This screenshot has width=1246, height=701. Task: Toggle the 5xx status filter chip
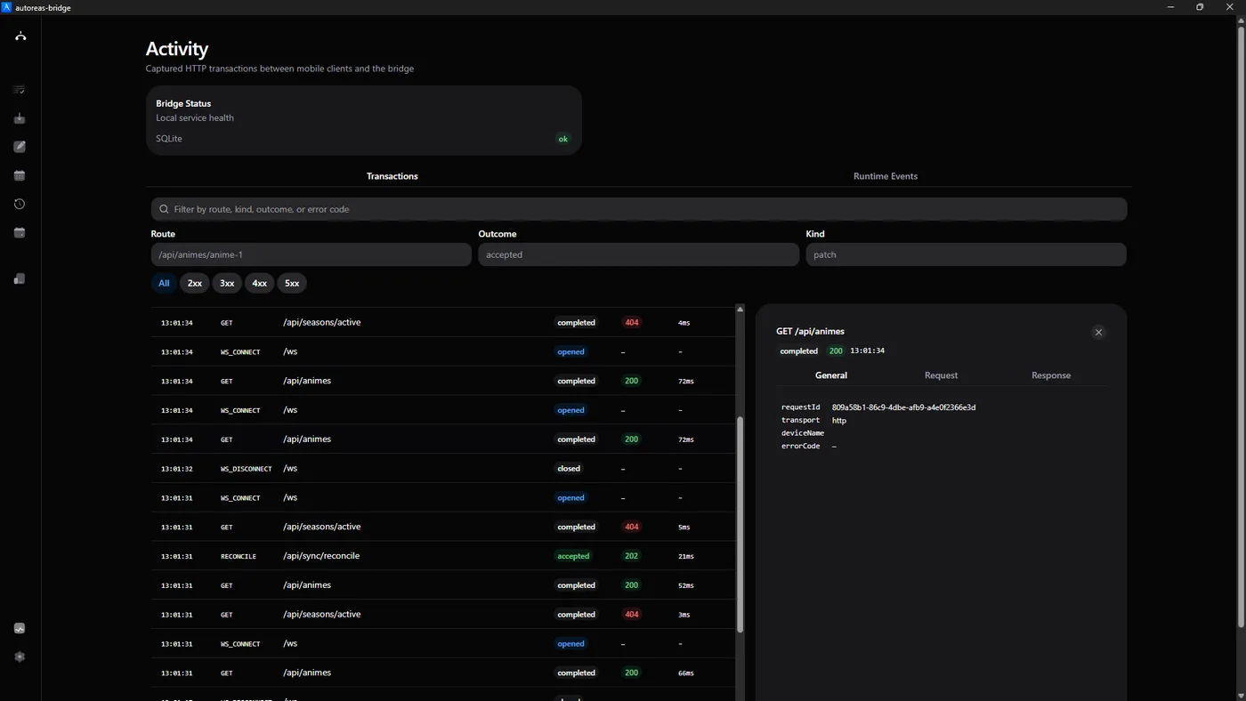(292, 283)
